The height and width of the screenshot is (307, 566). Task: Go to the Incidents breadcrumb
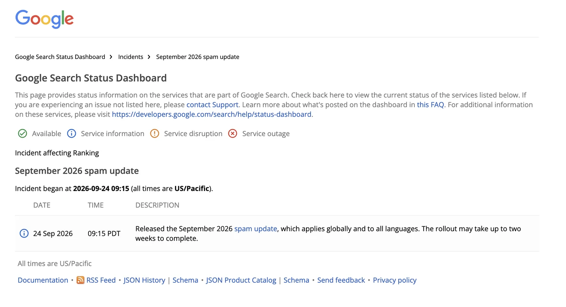(x=131, y=57)
